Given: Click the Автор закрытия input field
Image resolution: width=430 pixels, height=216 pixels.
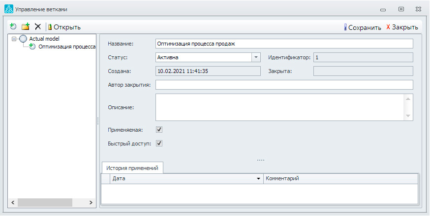Looking at the screenshot, I should click(x=283, y=85).
